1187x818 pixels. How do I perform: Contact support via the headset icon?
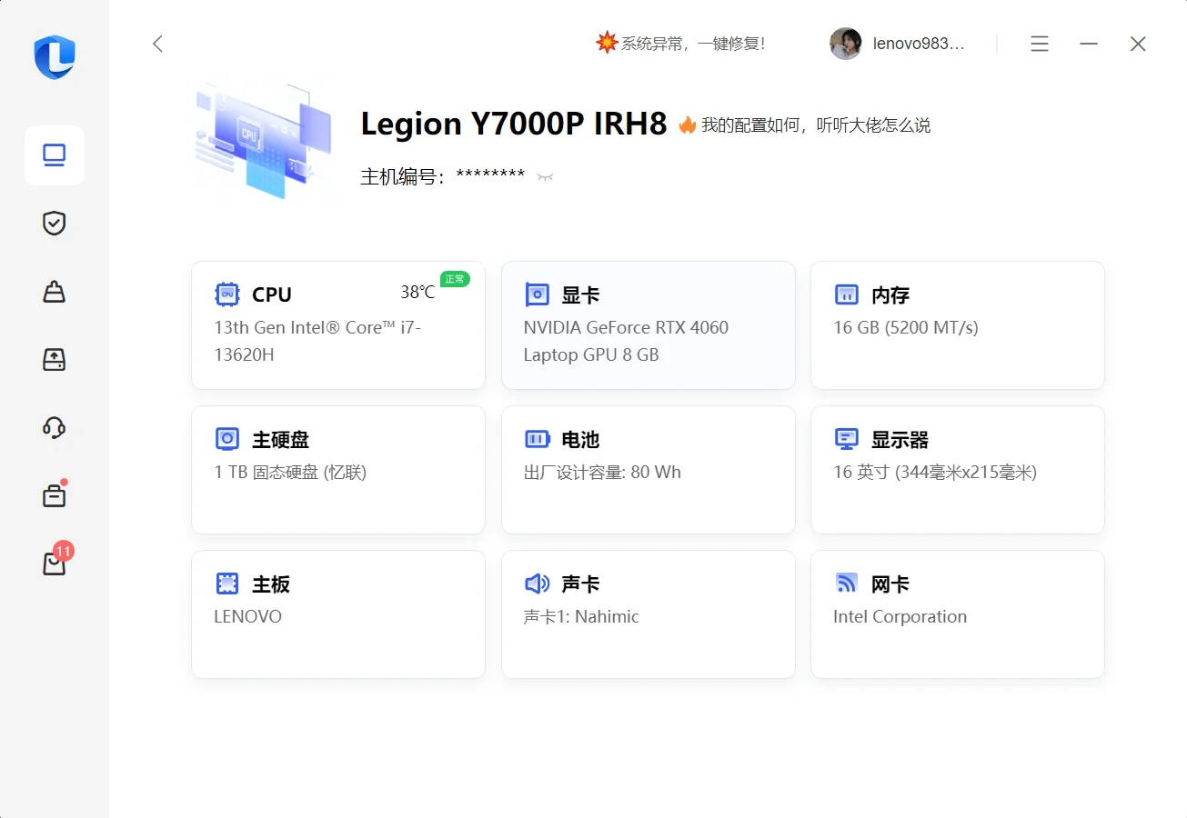55,427
